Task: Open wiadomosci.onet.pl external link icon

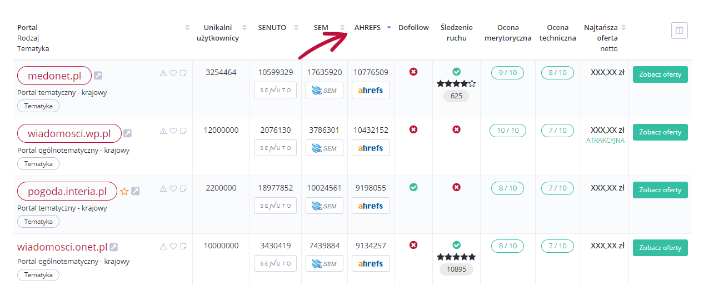Action: point(113,247)
